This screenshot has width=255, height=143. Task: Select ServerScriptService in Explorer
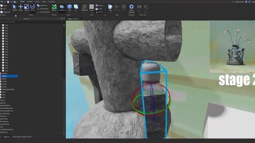click(x=6, y=111)
